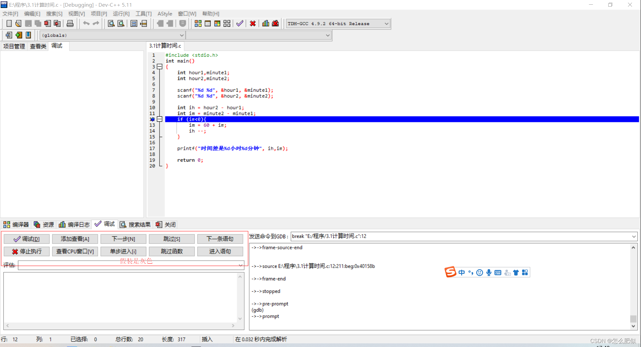Viewport: 641px width, 347px height.
Task: Click the green plus Insert icon
Action: tap(19, 35)
